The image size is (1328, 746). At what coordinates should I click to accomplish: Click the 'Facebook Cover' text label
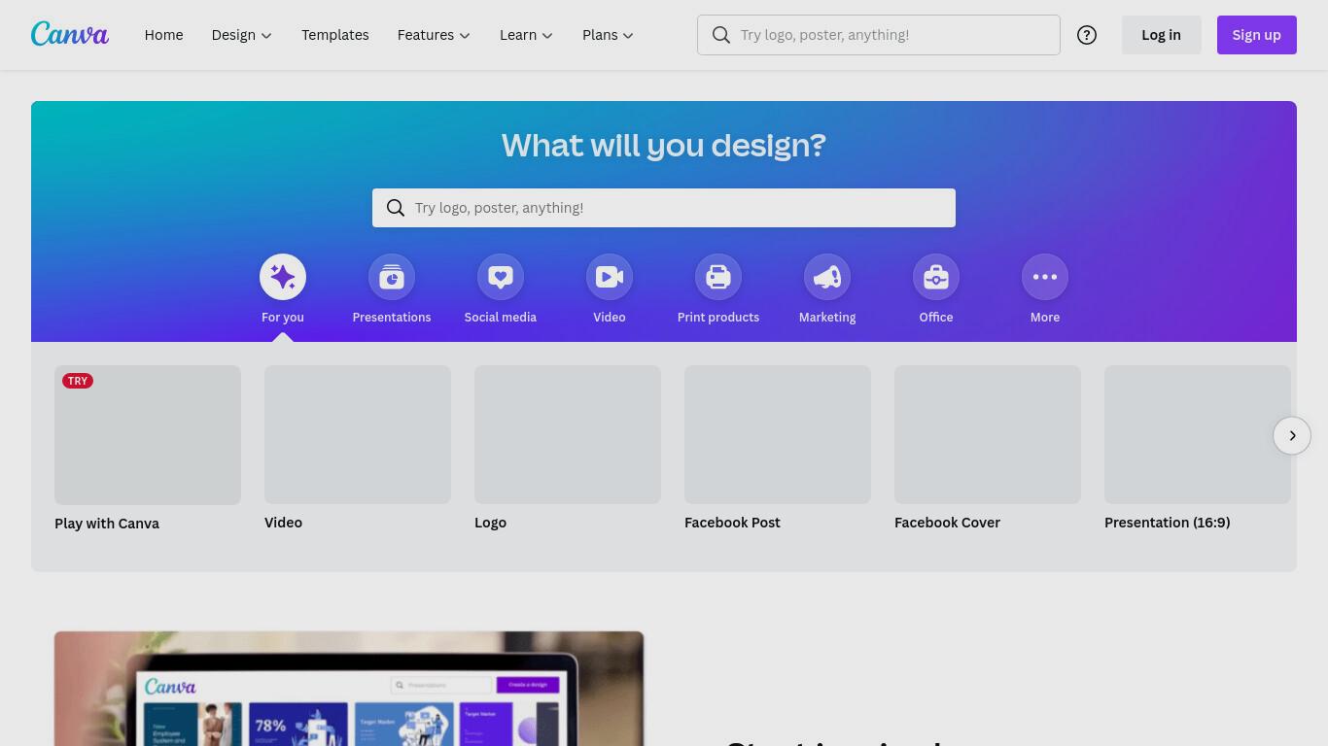[x=947, y=523]
